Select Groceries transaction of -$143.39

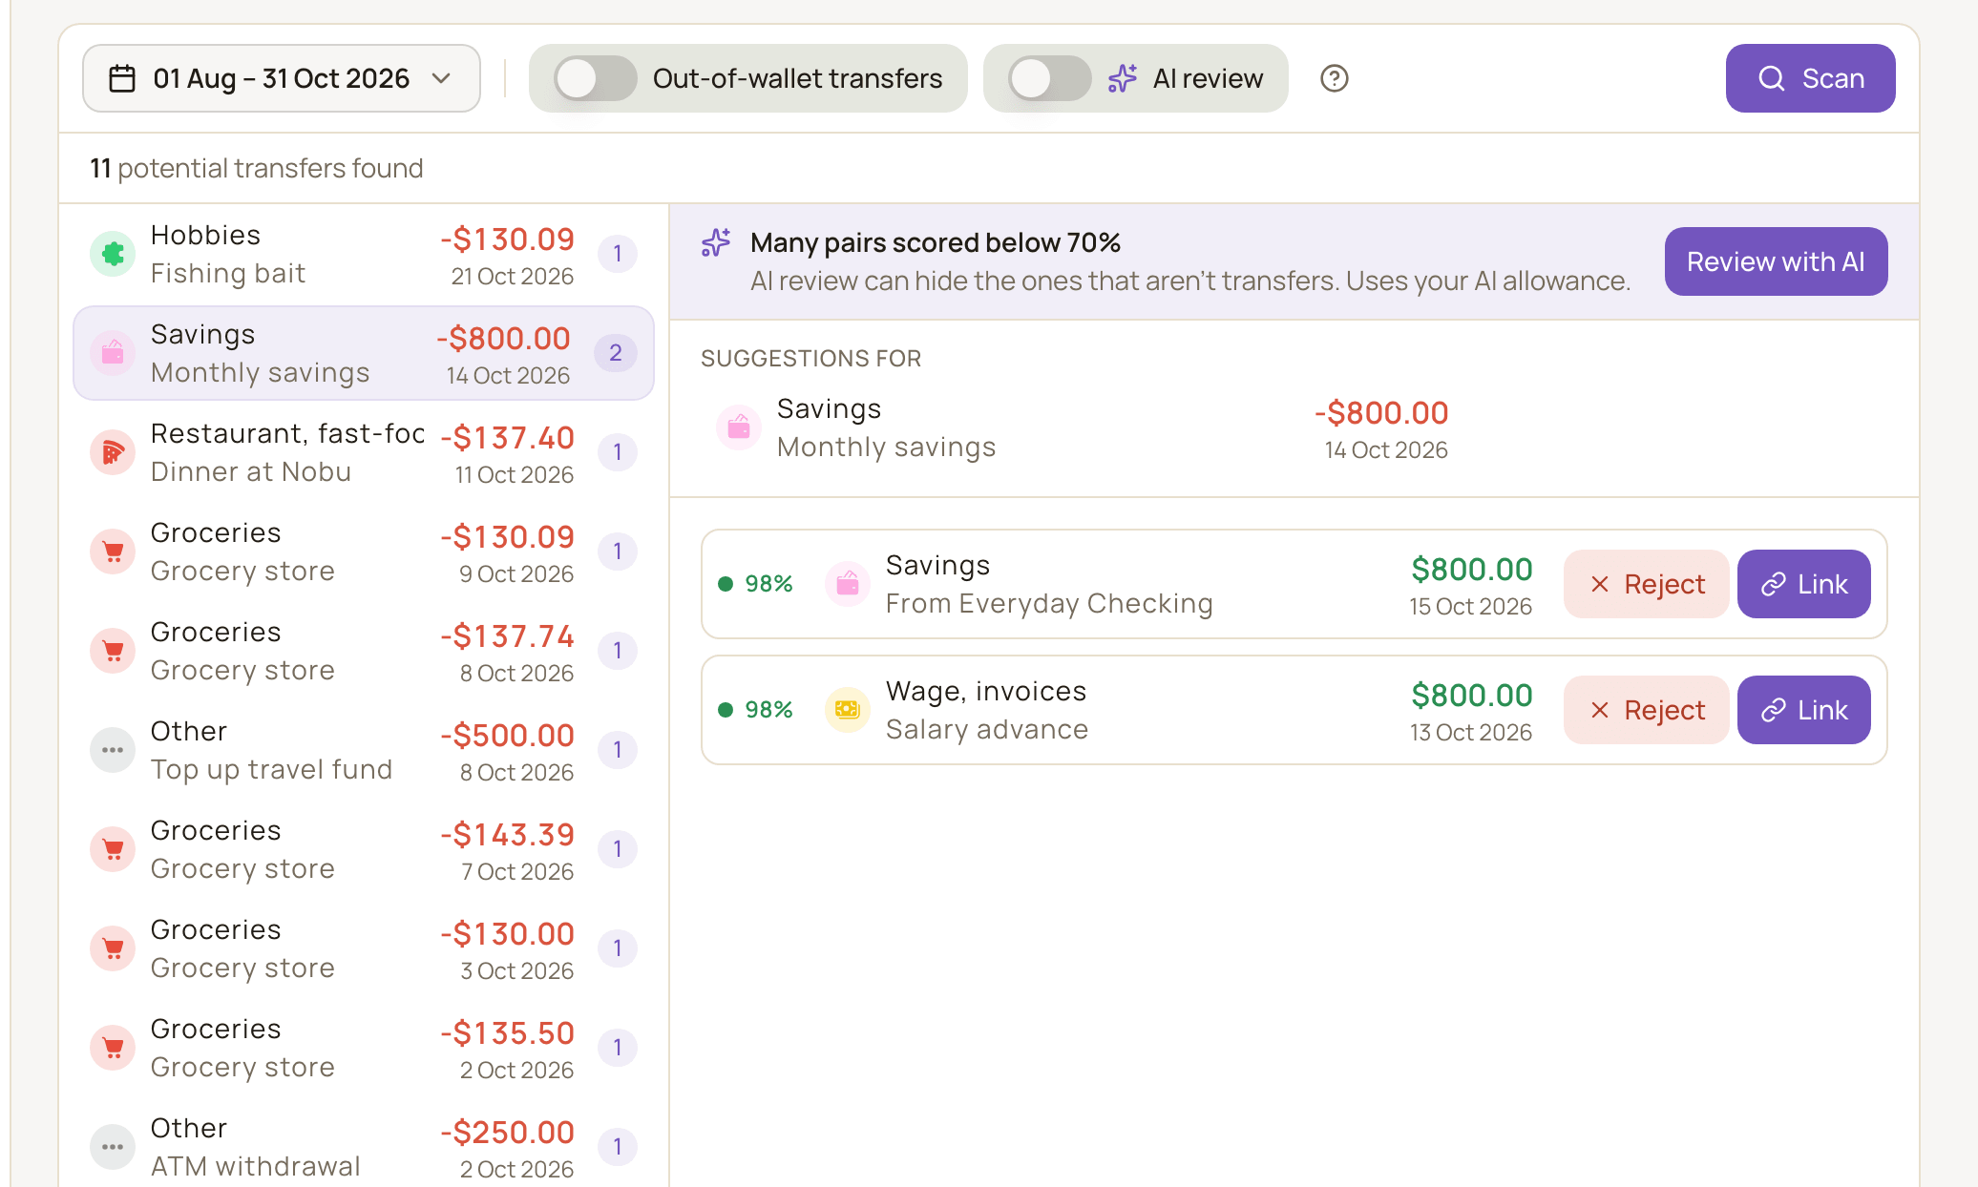pos(364,849)
